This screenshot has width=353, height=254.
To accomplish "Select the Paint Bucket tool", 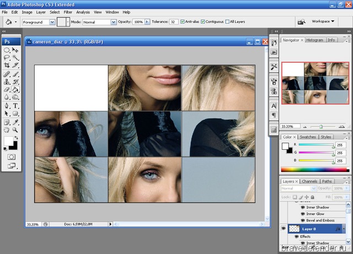I will pos(15,90).
